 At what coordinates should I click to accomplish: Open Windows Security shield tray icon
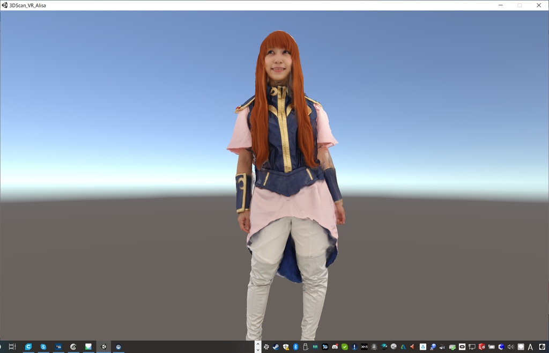pos(286,347)
